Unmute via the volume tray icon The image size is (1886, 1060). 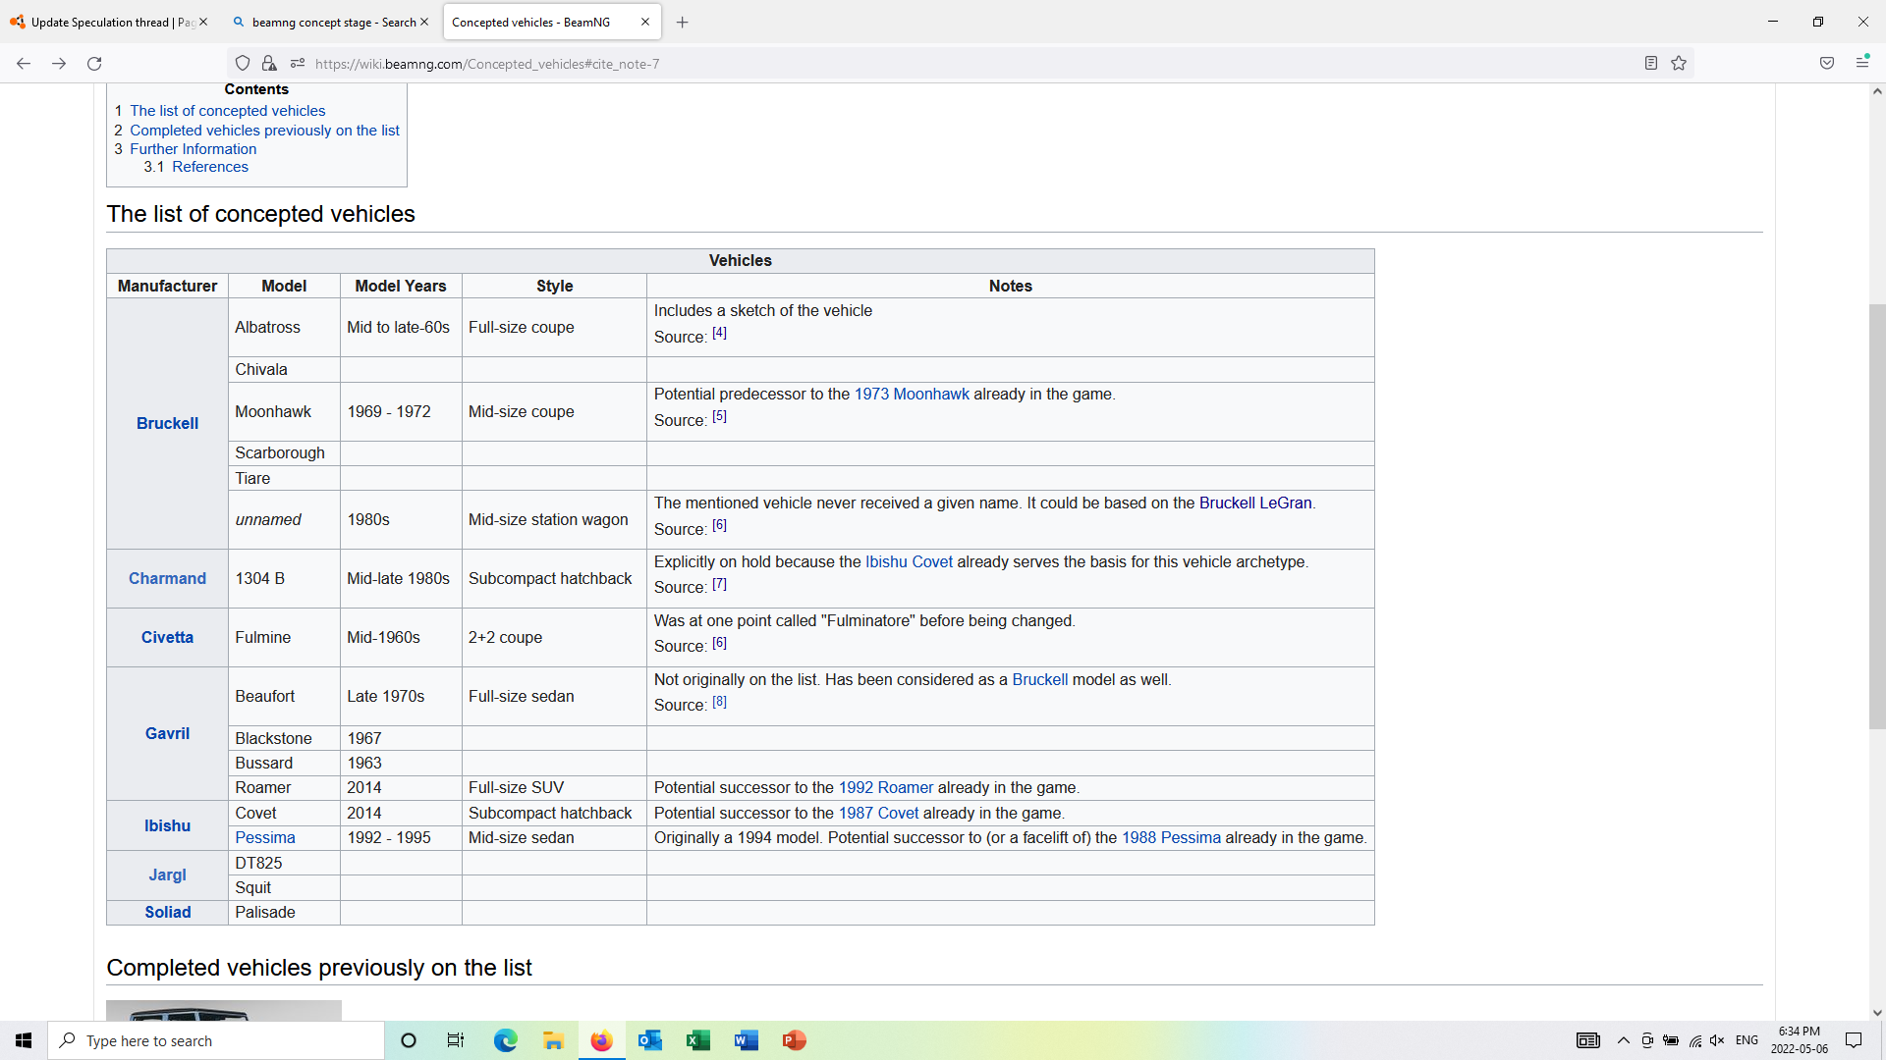[1717, 1040]
